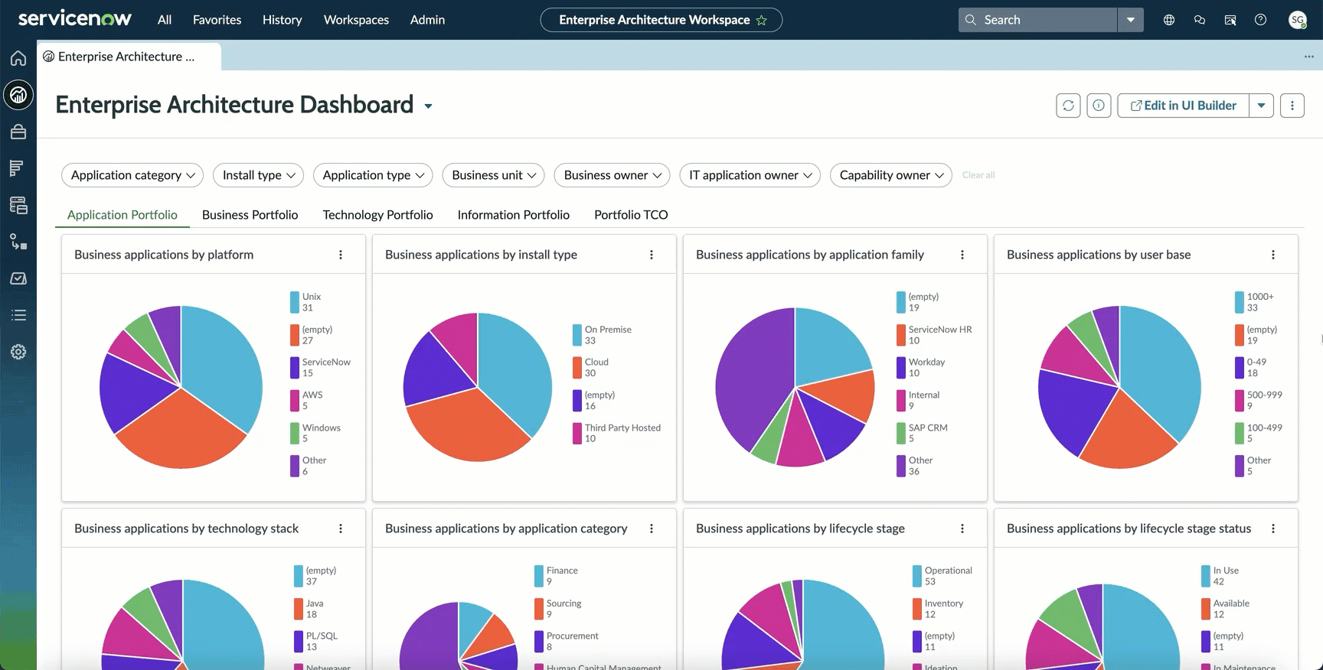Expand the Application category filter
The image size is (1323, 670).
coord(132,175)
